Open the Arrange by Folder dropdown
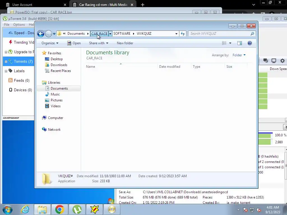 (x=239, y=55)
